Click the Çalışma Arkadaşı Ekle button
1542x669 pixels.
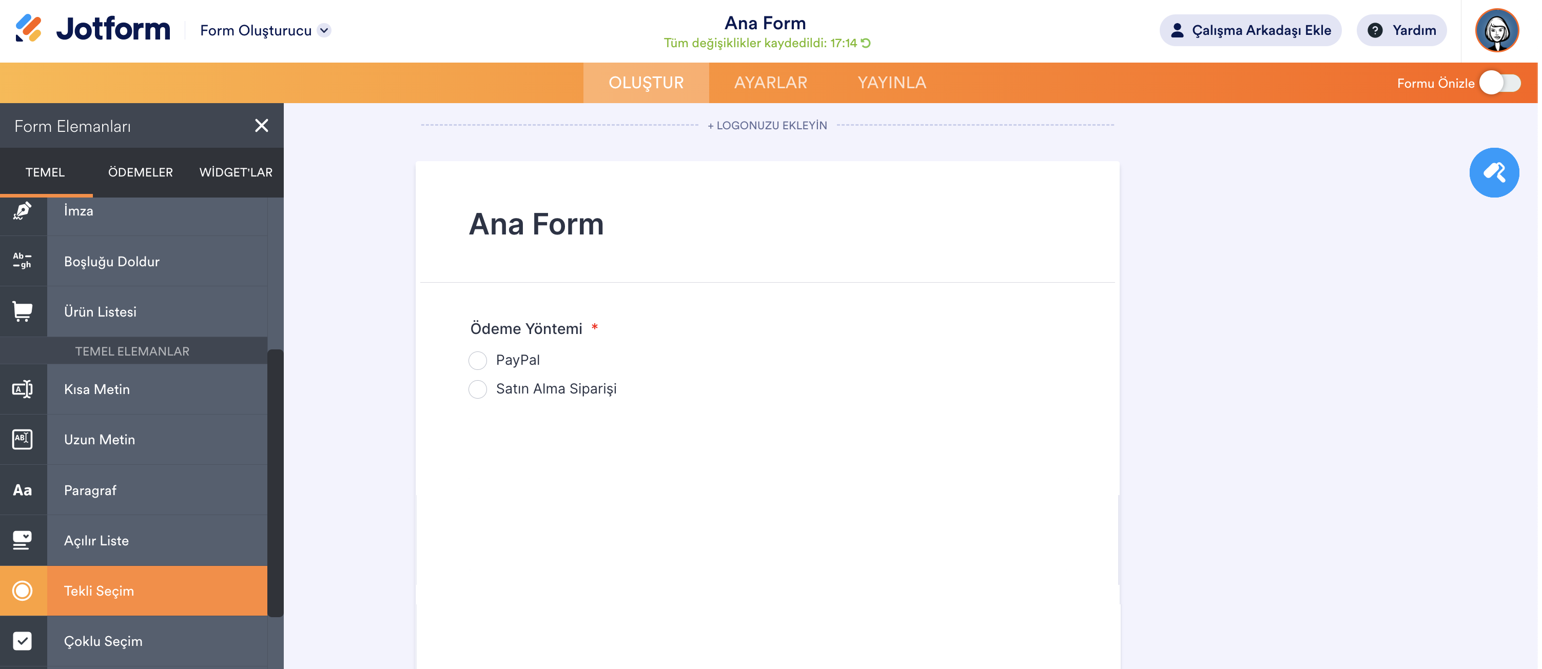1250,30
